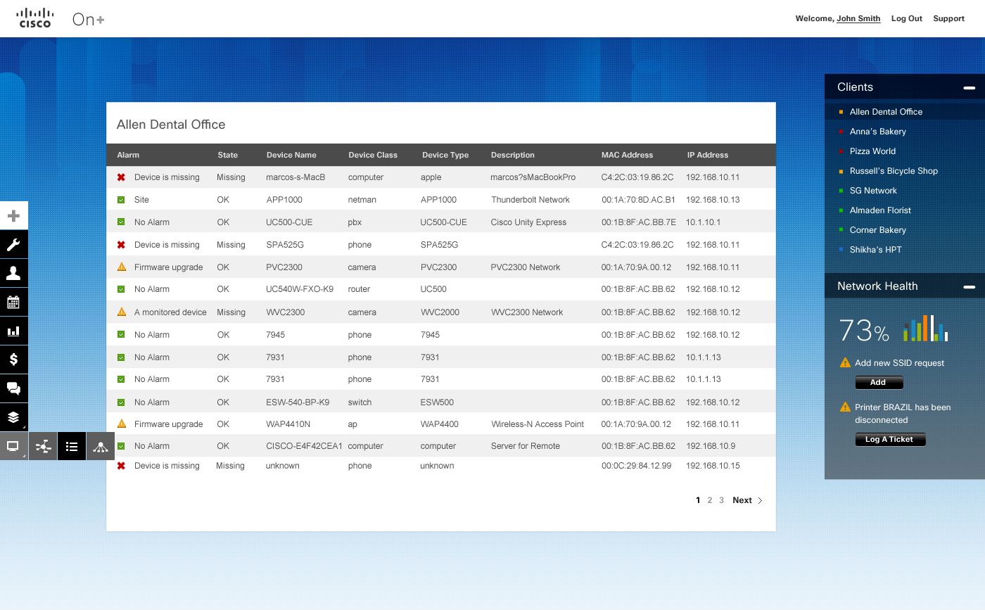Switch to the hierarchy tree view icon
This screenshot has width=985, height=610.
click(101, 446)
